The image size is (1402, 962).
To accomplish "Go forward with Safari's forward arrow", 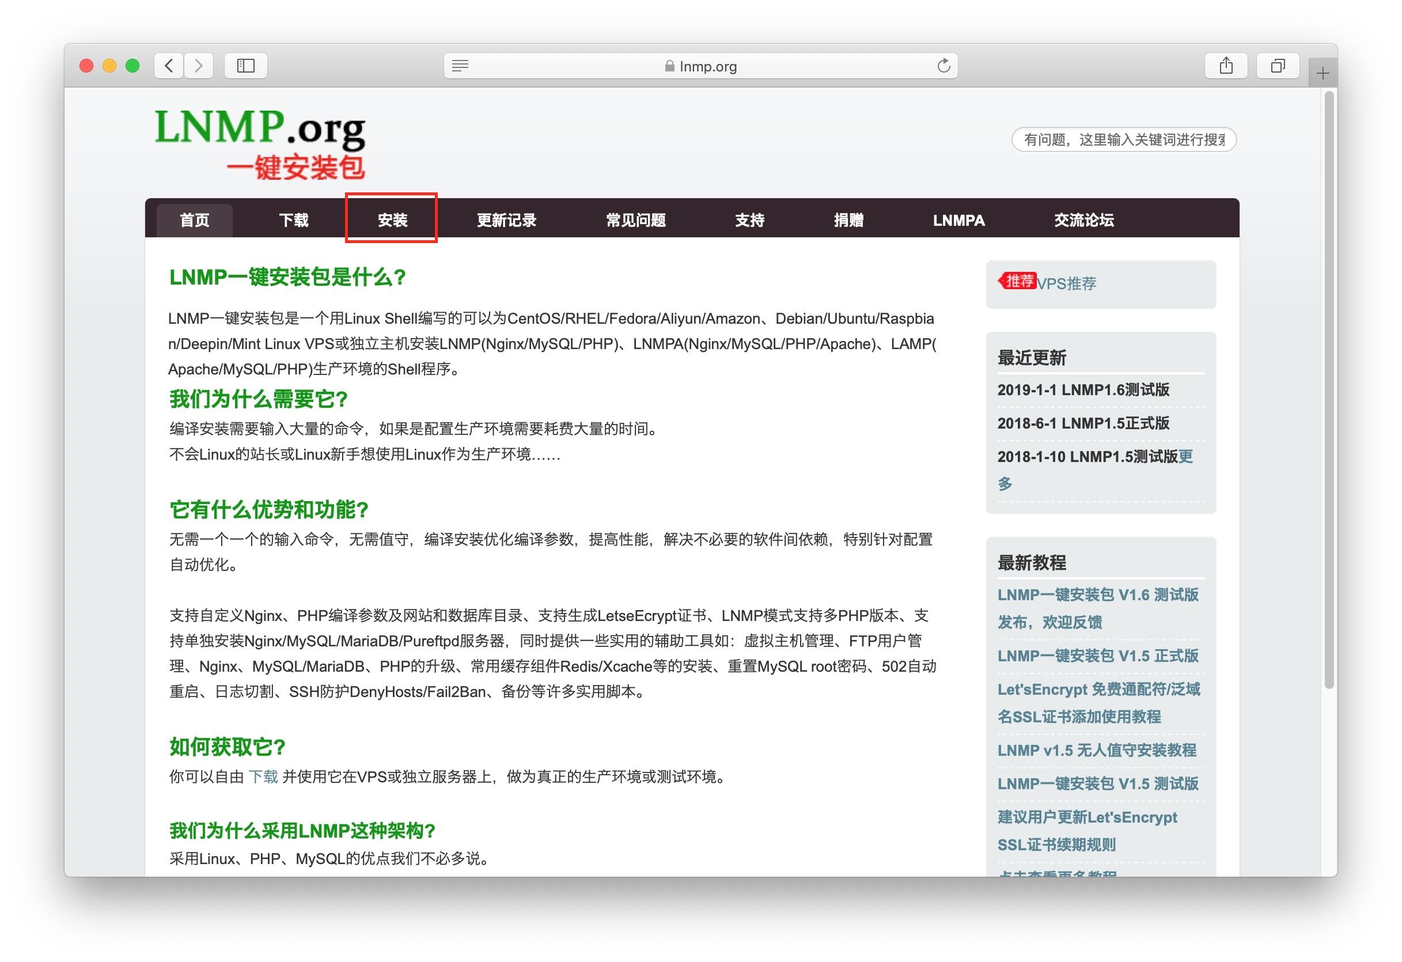I will point(199,65).
